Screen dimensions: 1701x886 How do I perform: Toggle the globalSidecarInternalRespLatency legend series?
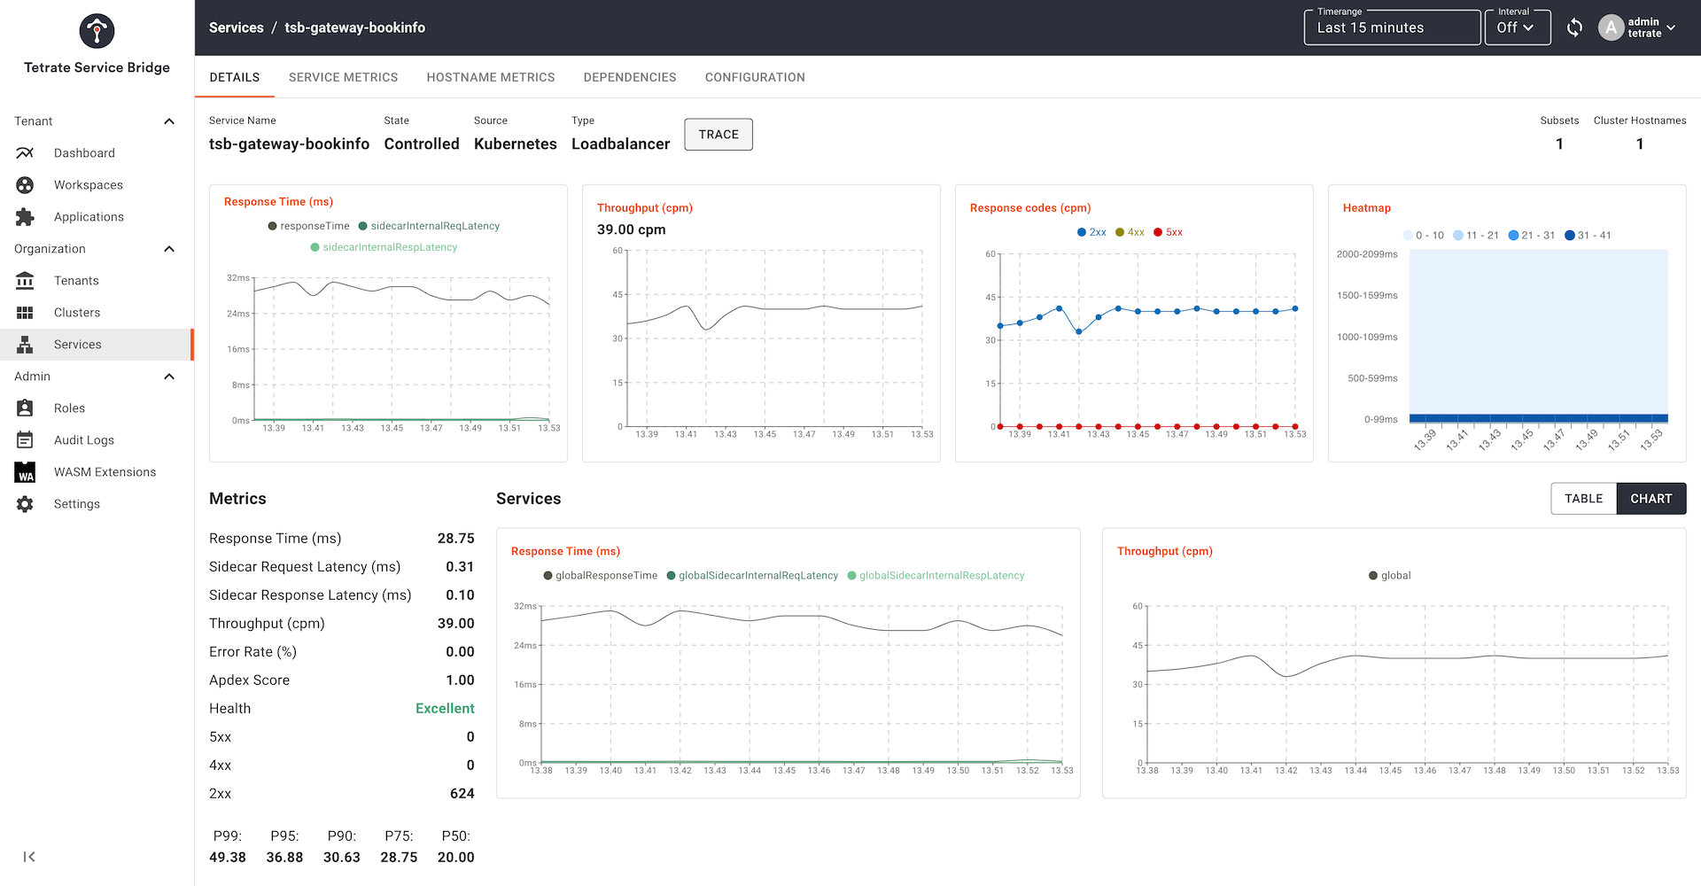pos(936,576)
